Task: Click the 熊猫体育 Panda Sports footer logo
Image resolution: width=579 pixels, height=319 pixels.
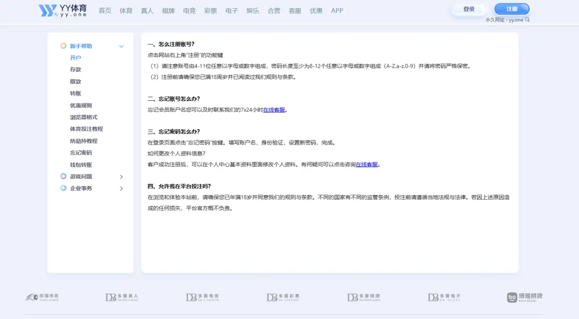Action: point(42,297)
